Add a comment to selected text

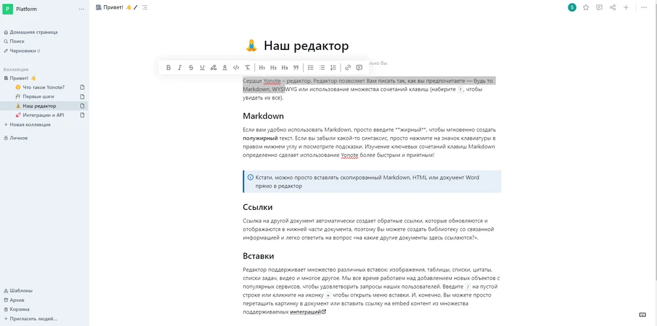point(359,68)
